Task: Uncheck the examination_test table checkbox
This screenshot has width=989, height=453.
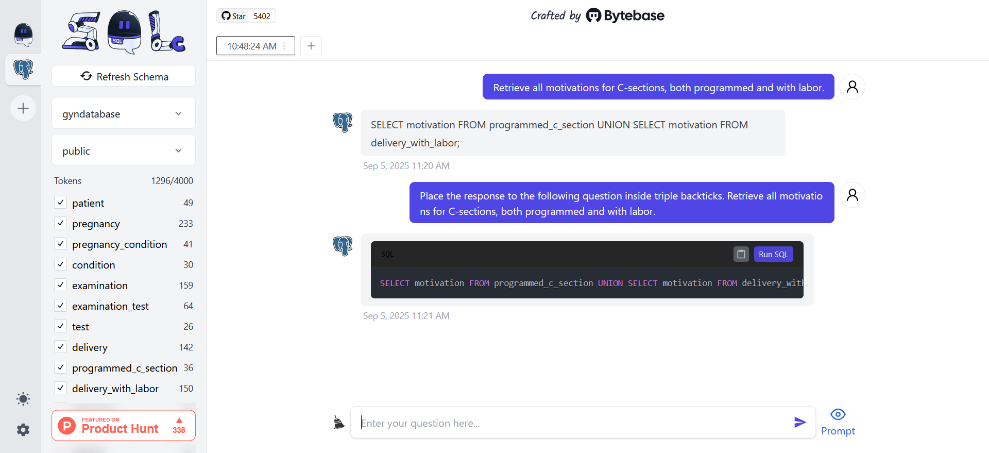Action: [x=61, y=306]
